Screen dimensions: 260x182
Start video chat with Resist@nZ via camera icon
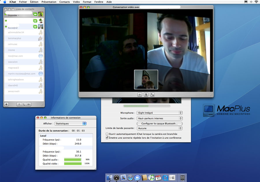[35, 26]
